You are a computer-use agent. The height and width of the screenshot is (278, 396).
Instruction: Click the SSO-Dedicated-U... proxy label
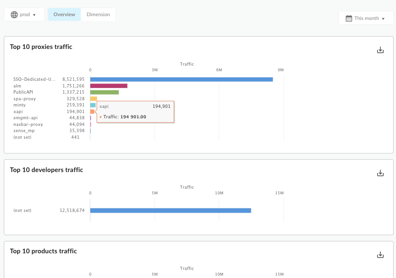point(34,79)
